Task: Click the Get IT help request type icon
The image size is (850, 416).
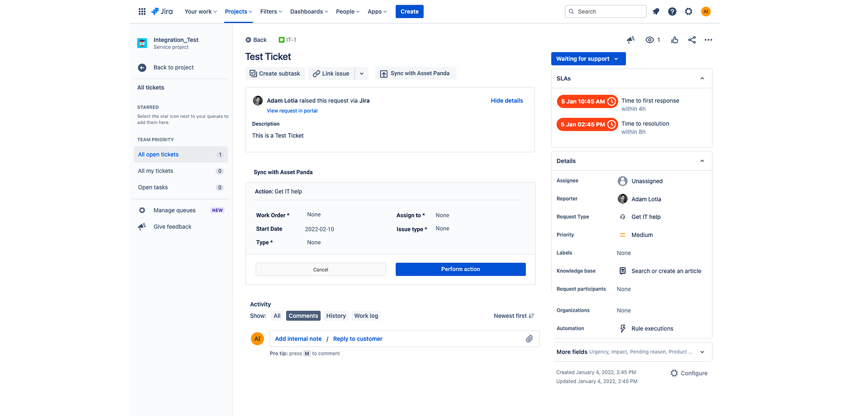Action: (x=623, y=217)
